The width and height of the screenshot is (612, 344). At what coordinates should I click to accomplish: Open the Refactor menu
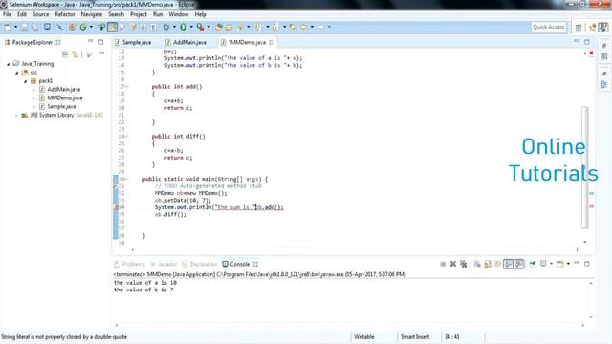pyautogui.click(x=65, y=14)
